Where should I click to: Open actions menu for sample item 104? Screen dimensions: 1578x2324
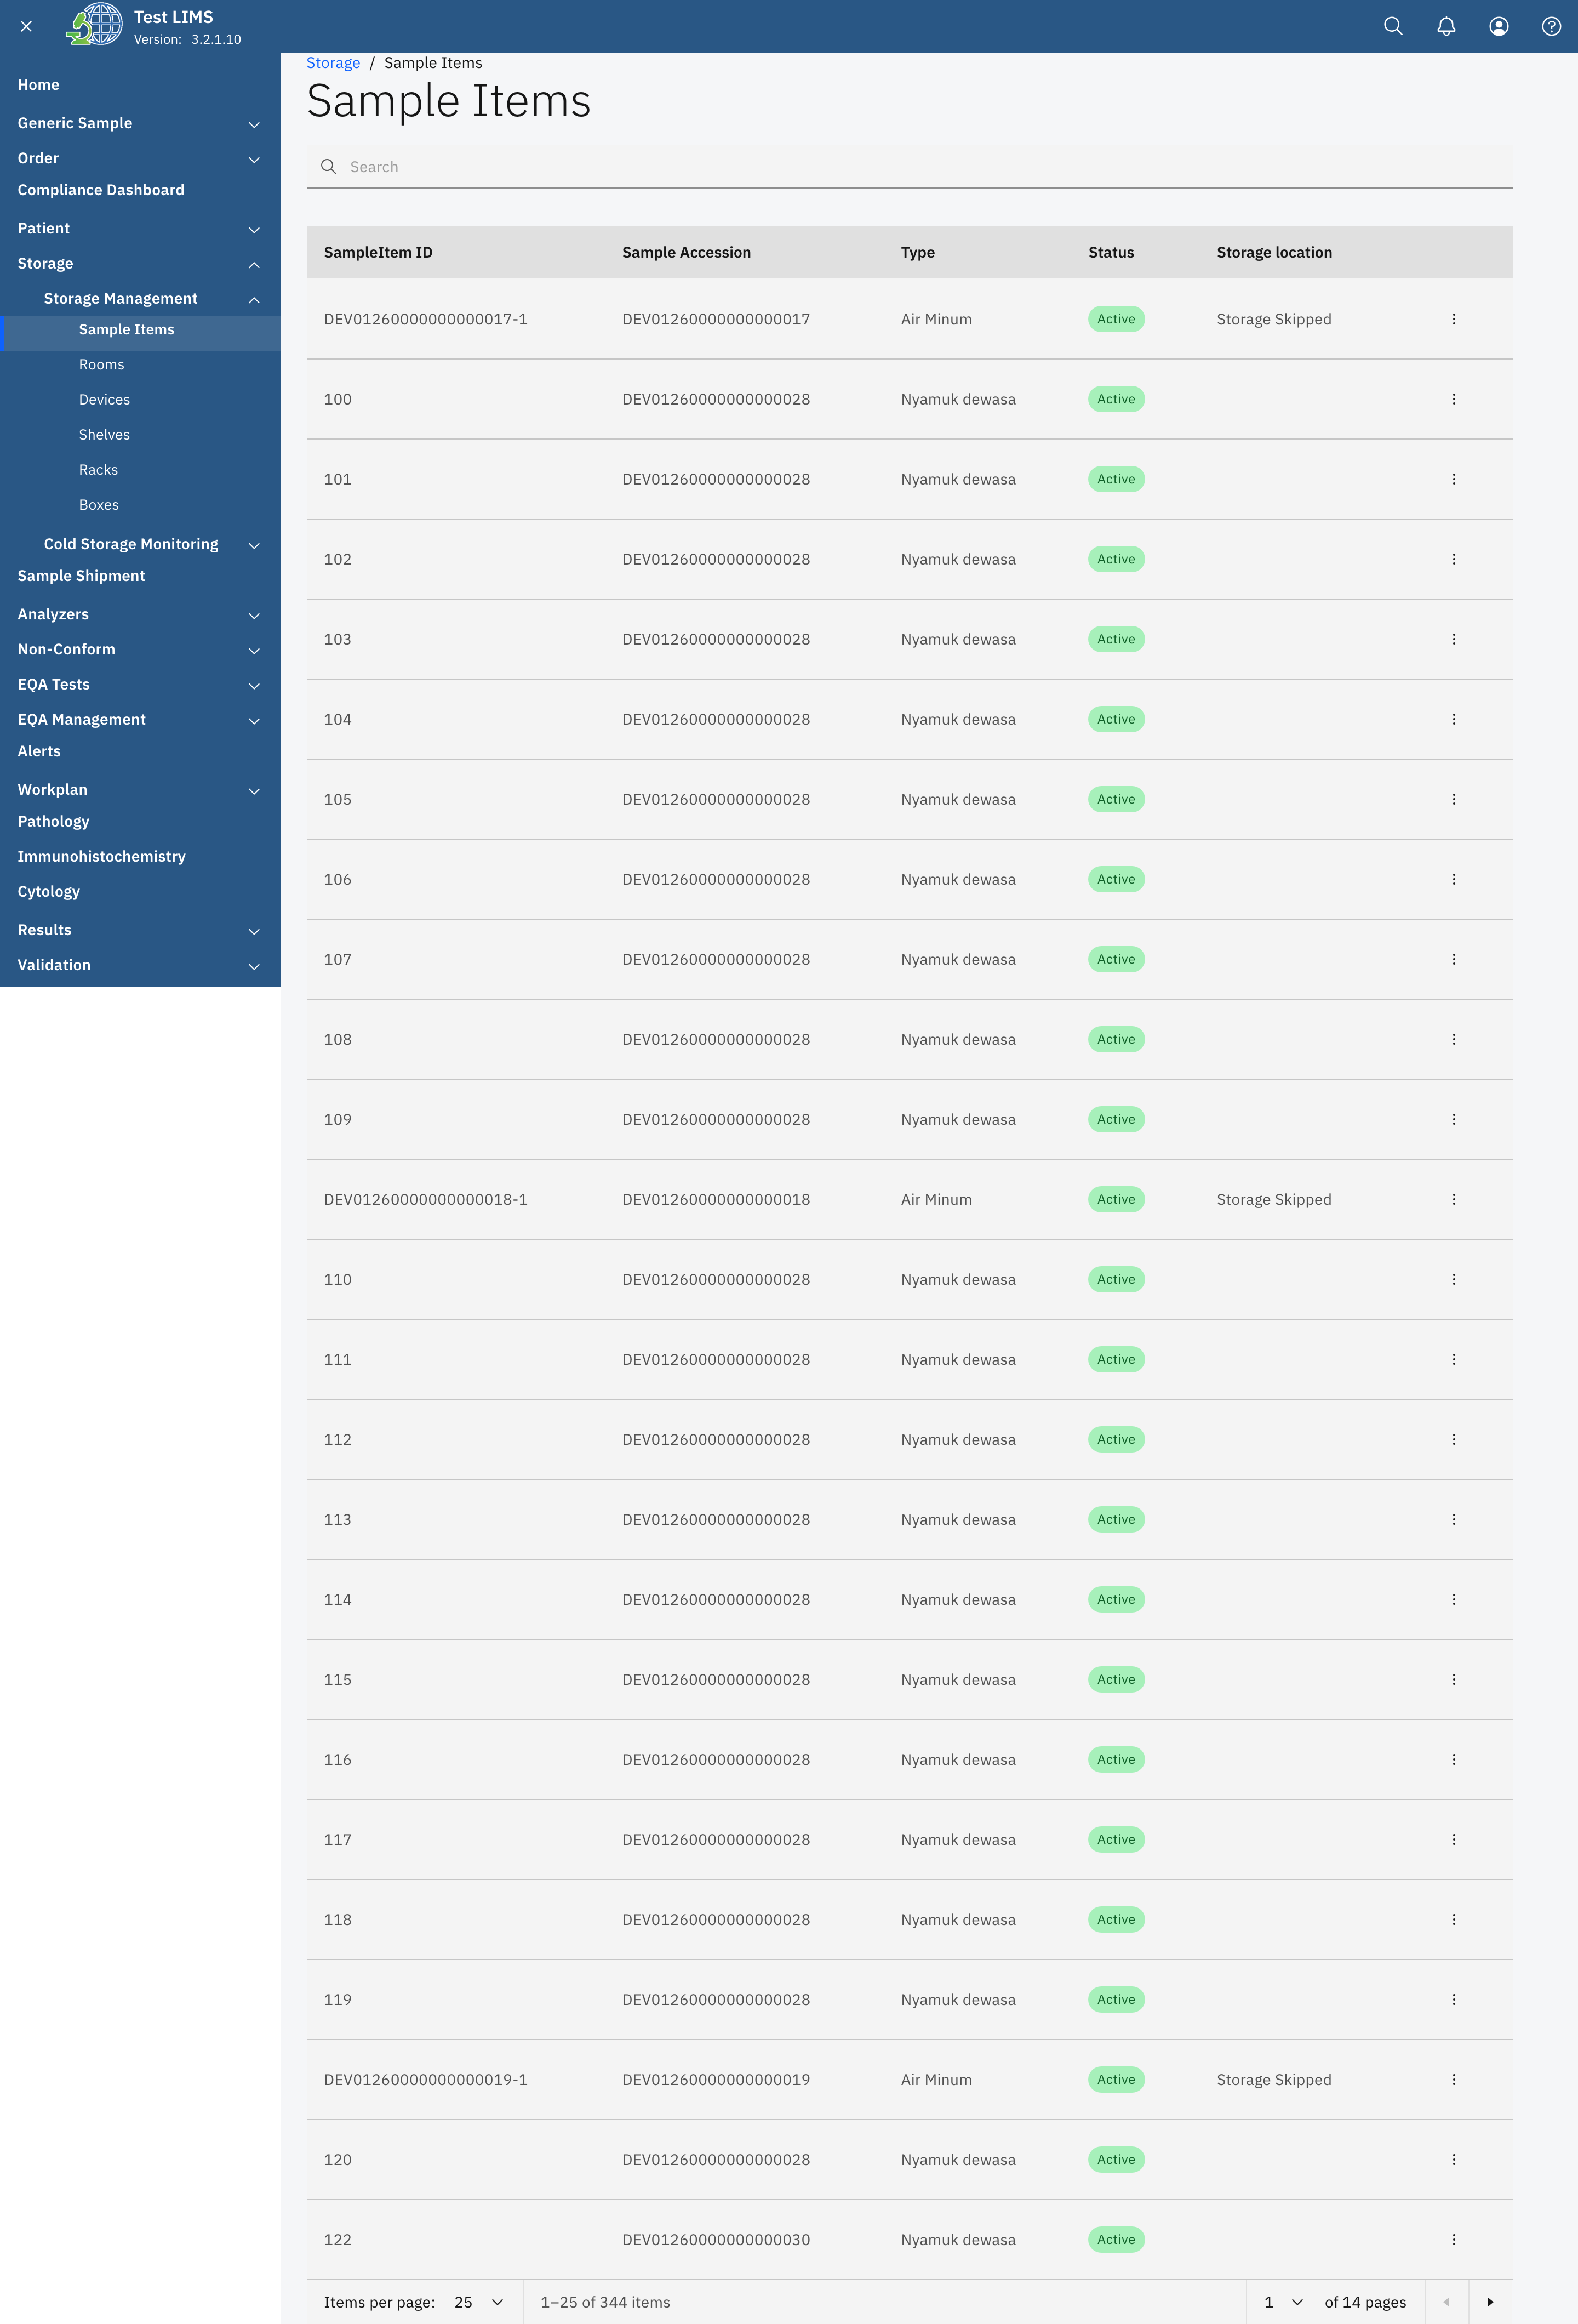[x=1453, y=719]
